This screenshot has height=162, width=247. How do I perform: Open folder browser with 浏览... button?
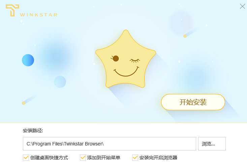click(x=212, y=144)
